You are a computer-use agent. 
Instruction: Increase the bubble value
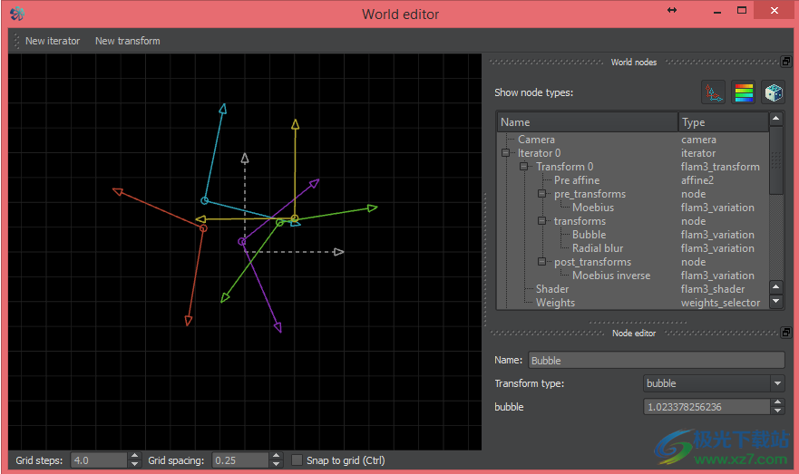[x=777, y=402]
